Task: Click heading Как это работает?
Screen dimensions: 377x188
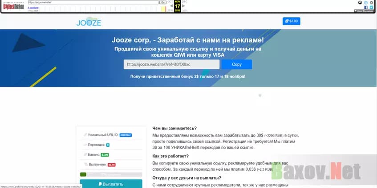Action: [170, 156]
